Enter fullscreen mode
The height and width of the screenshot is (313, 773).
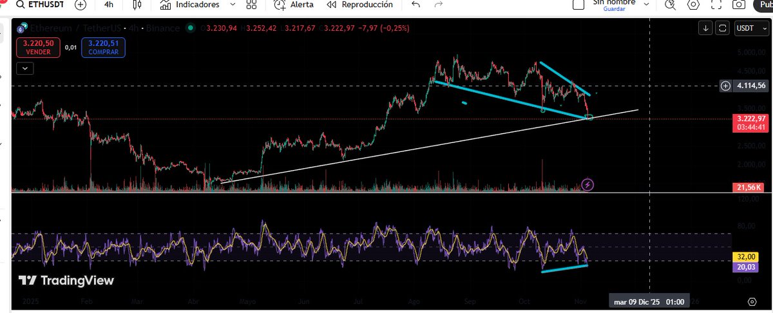(716, 5)
